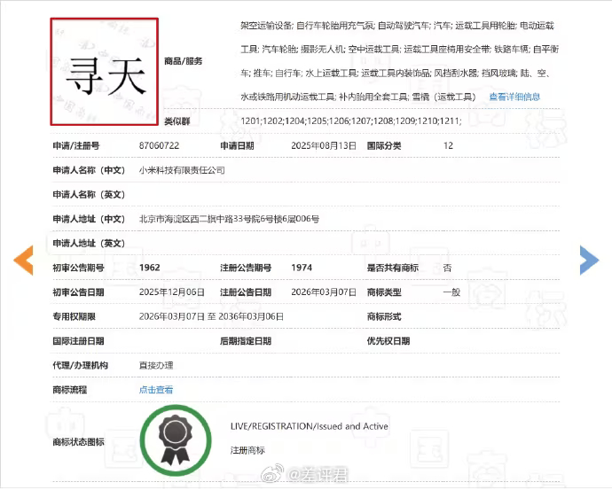Click the 商品/服务 label
The width and height of the screenshot is (612, 490).
point(183,61)
